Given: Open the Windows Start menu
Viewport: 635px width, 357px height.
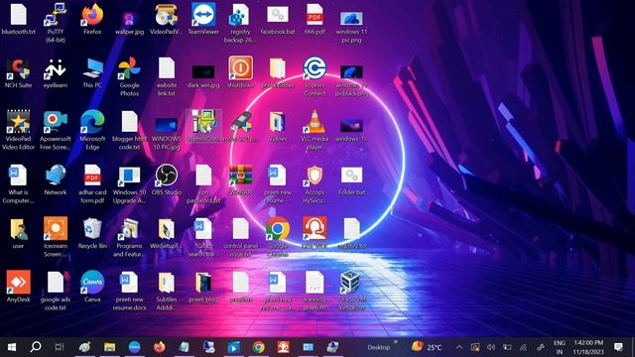Looking at the screenshot, I should (x=11, y=347).
